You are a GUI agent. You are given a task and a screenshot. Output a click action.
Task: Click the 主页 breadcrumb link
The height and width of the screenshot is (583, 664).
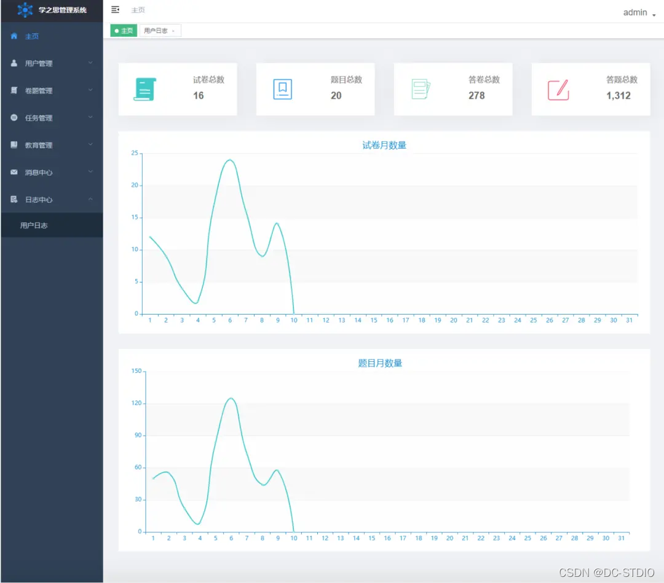click(138, 10)
